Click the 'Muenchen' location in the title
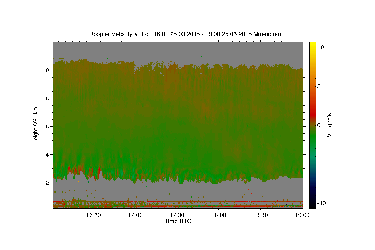 point(267,34)
